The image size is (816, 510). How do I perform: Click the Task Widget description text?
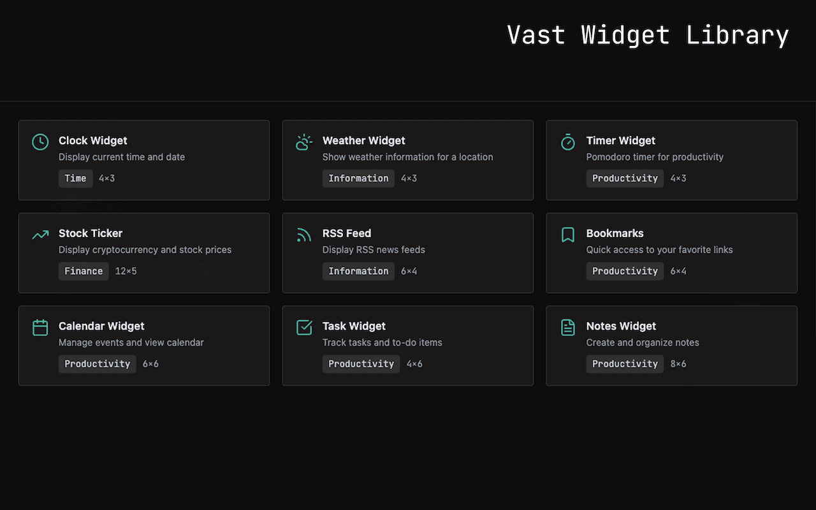coord(382,342)
